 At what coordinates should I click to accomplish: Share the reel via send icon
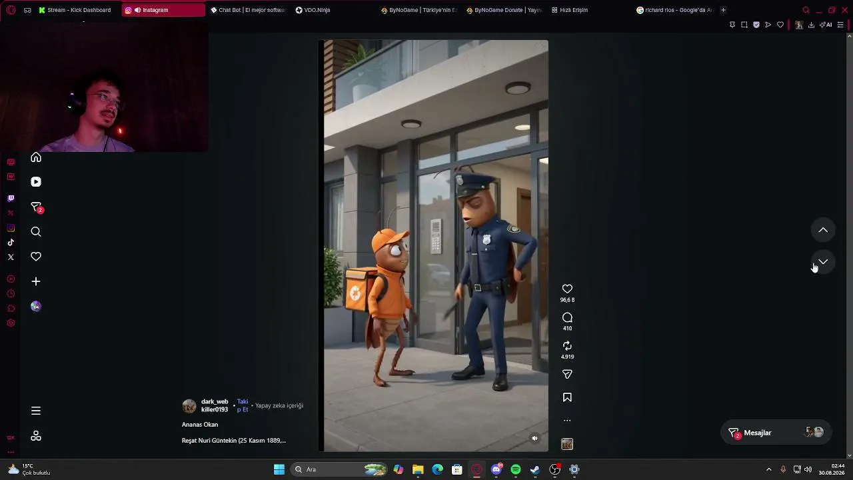tap(567, 375)
